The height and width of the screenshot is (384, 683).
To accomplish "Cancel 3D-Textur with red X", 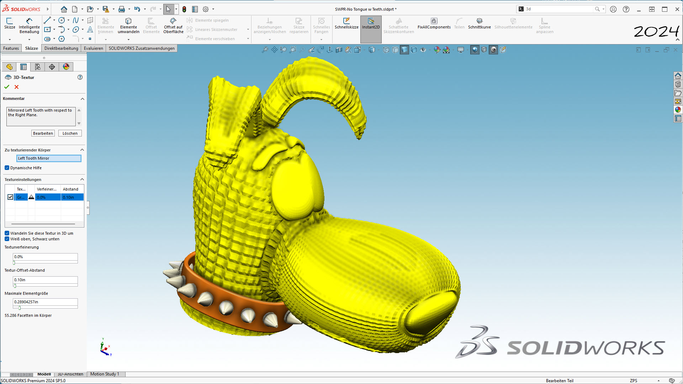I will point(16,87).
